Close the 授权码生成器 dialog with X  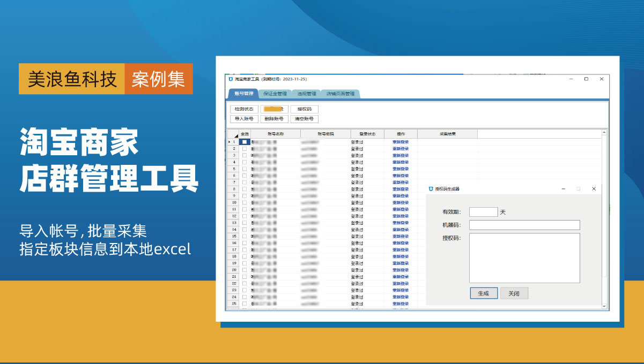coord(594,189)
